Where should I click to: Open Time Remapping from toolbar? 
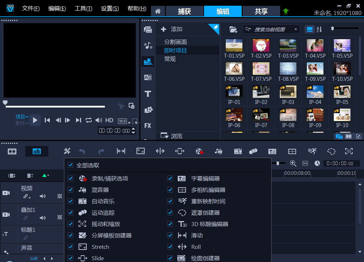tap(312, 151)
